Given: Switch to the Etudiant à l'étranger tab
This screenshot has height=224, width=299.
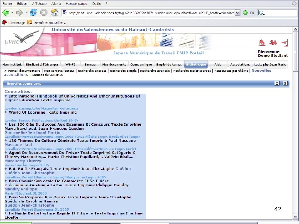Looking at the screenshot, I should pyautogui.click(x=42, y=64).
